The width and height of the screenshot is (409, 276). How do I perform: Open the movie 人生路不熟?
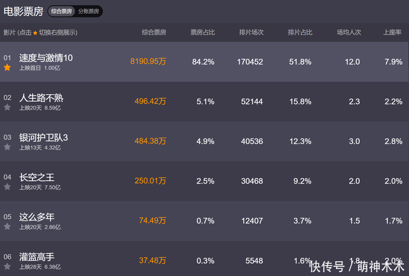click(42, 97)
